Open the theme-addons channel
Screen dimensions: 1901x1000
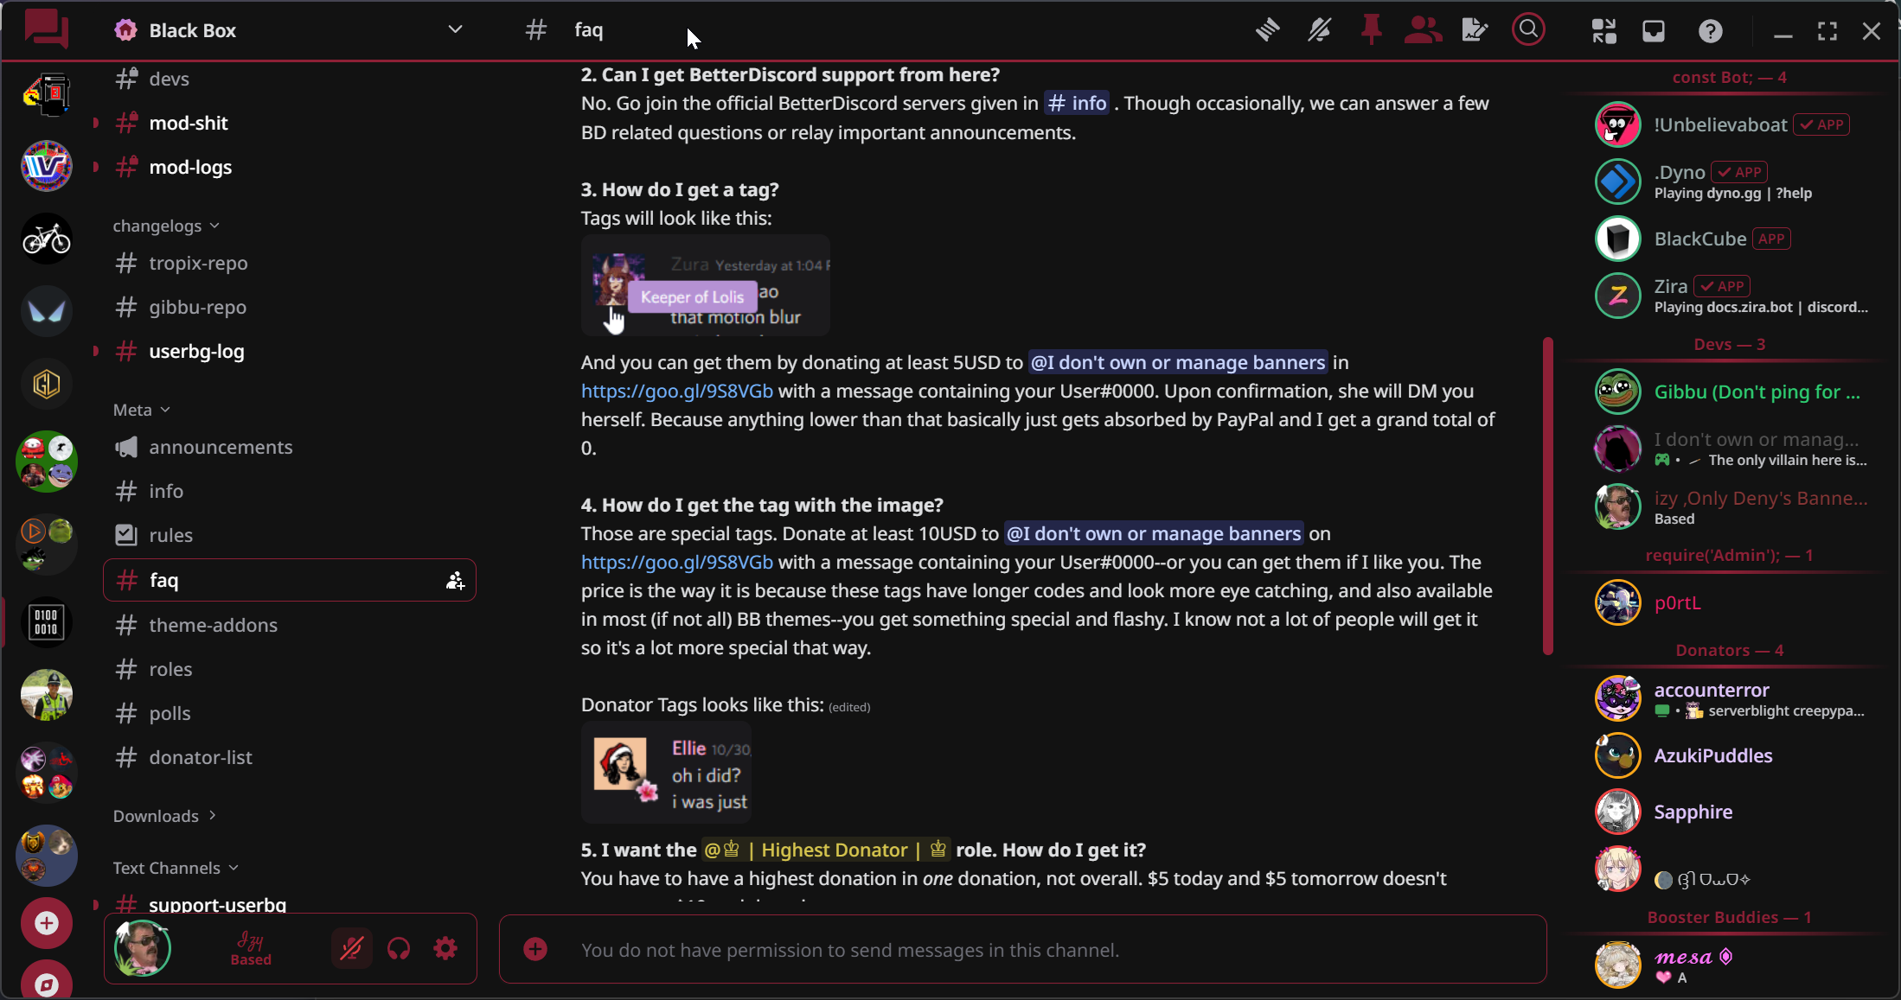[213, 625]
